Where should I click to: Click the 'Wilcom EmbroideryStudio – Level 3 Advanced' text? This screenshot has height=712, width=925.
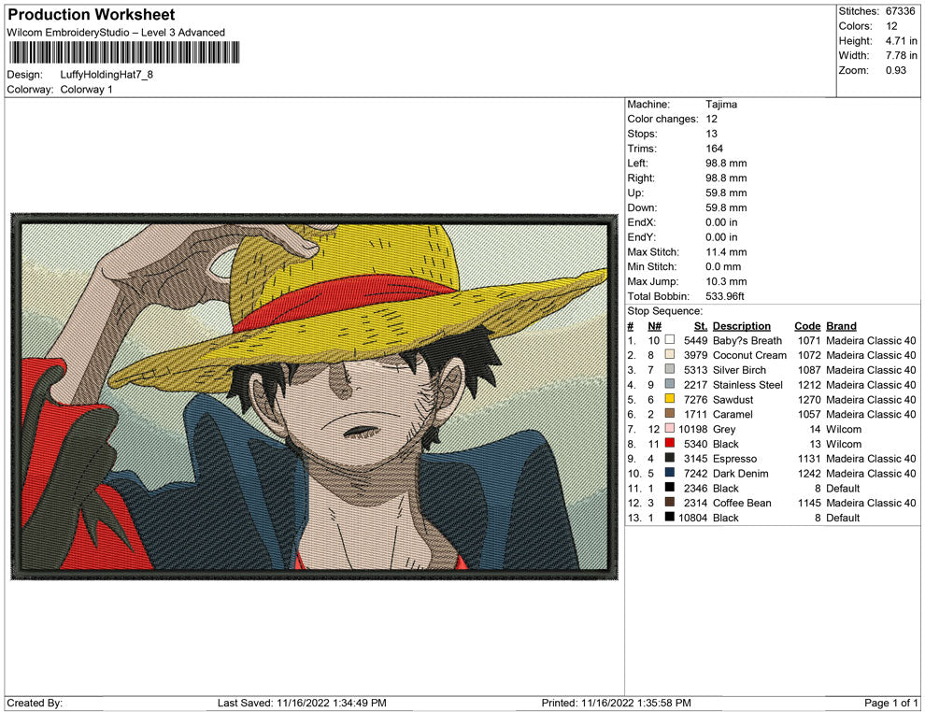[x=116, y=33]
